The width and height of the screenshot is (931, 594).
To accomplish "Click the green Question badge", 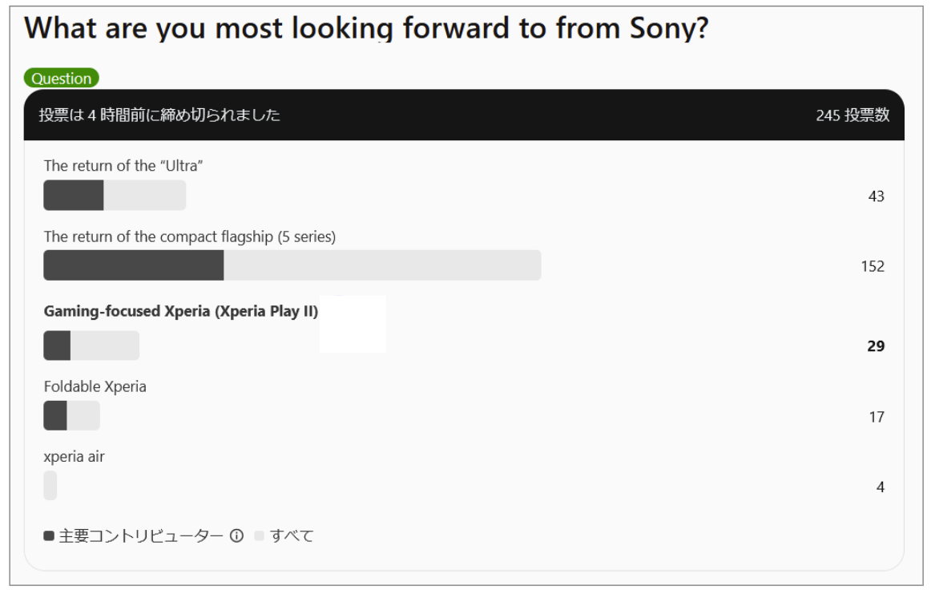I will point(61,79).
